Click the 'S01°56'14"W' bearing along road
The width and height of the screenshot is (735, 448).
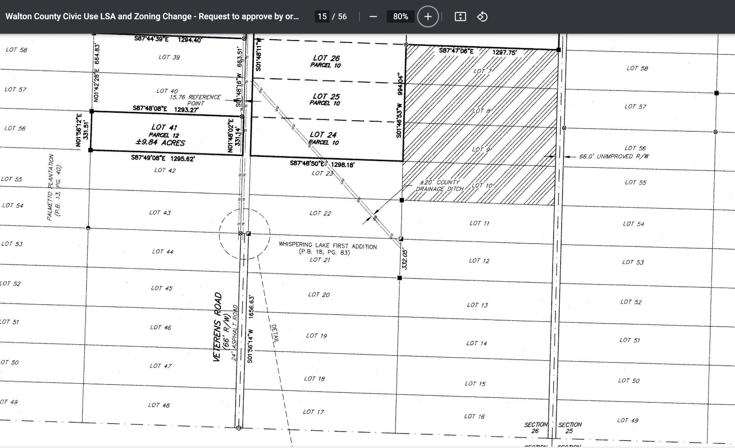[x=250, y=346]
